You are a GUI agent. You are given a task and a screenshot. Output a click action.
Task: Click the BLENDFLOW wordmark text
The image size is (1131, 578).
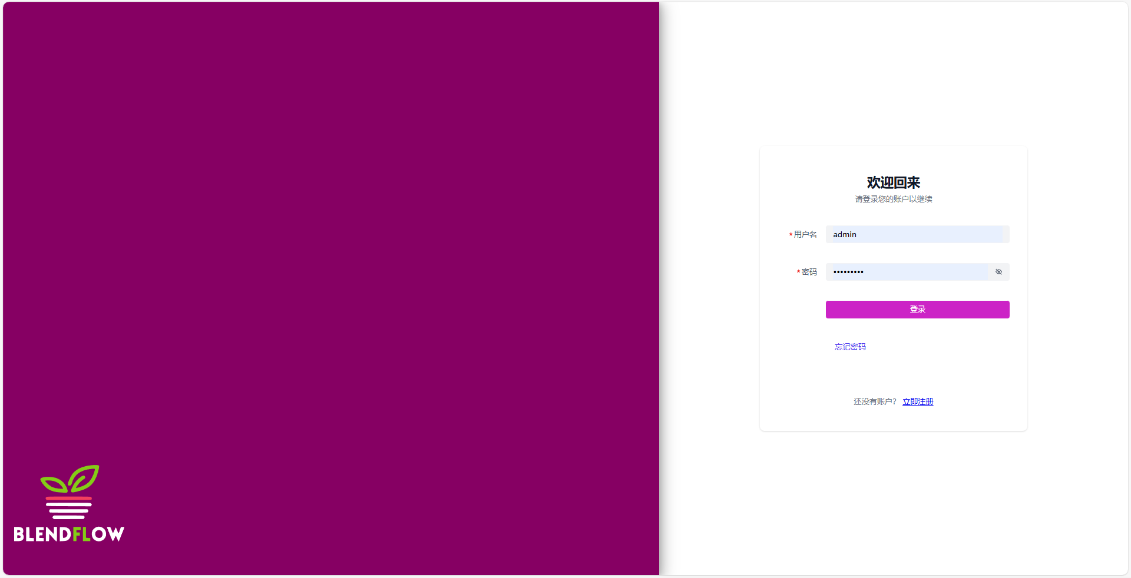pyautogui.click(x=69, y=534)
